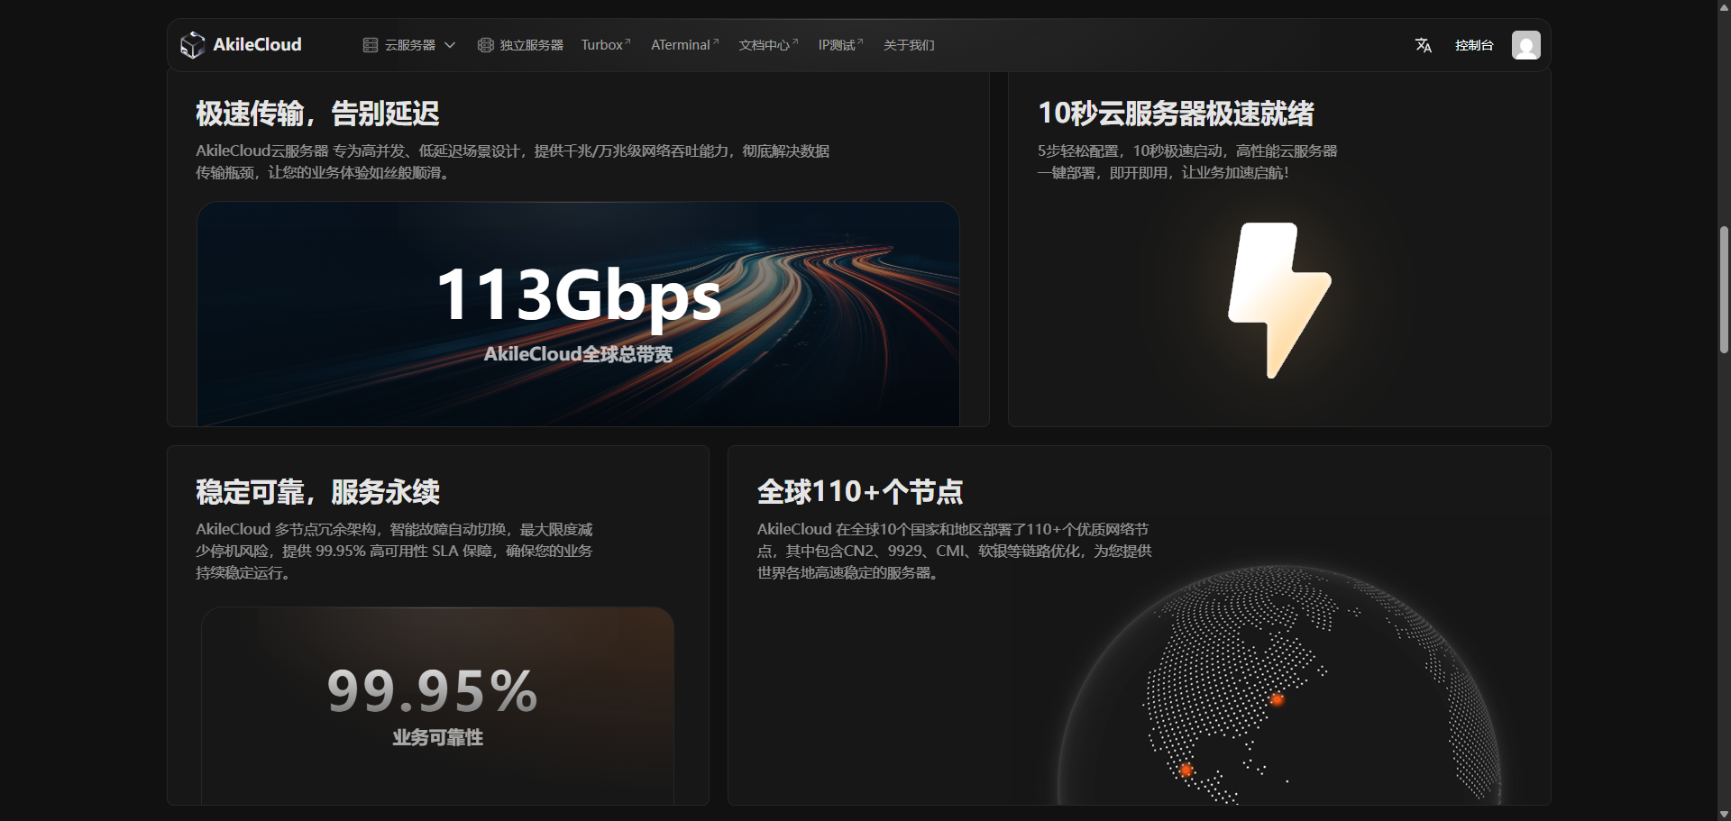Open the IP测试 link
The image size is (1731, 821).
pyautogui.click(x=840, y=45)
